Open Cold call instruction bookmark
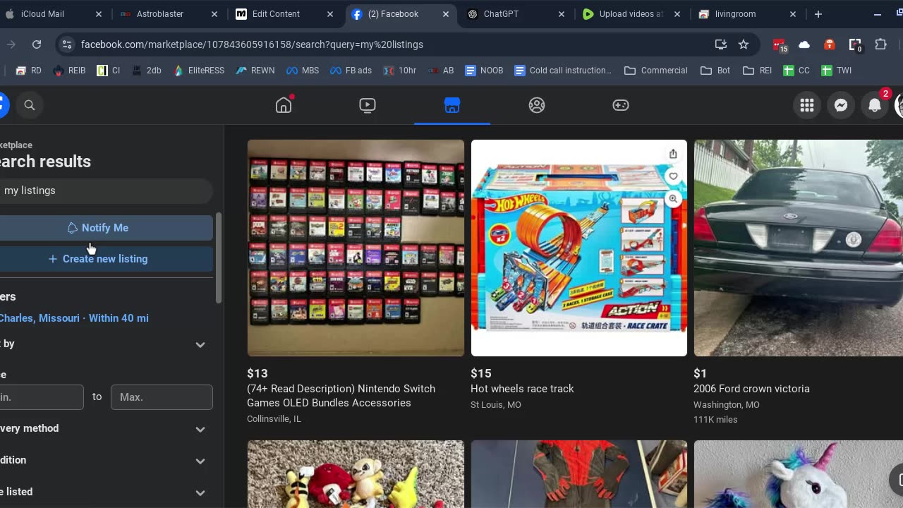Viewport: 903px width, 508px height. click(563, 71)
